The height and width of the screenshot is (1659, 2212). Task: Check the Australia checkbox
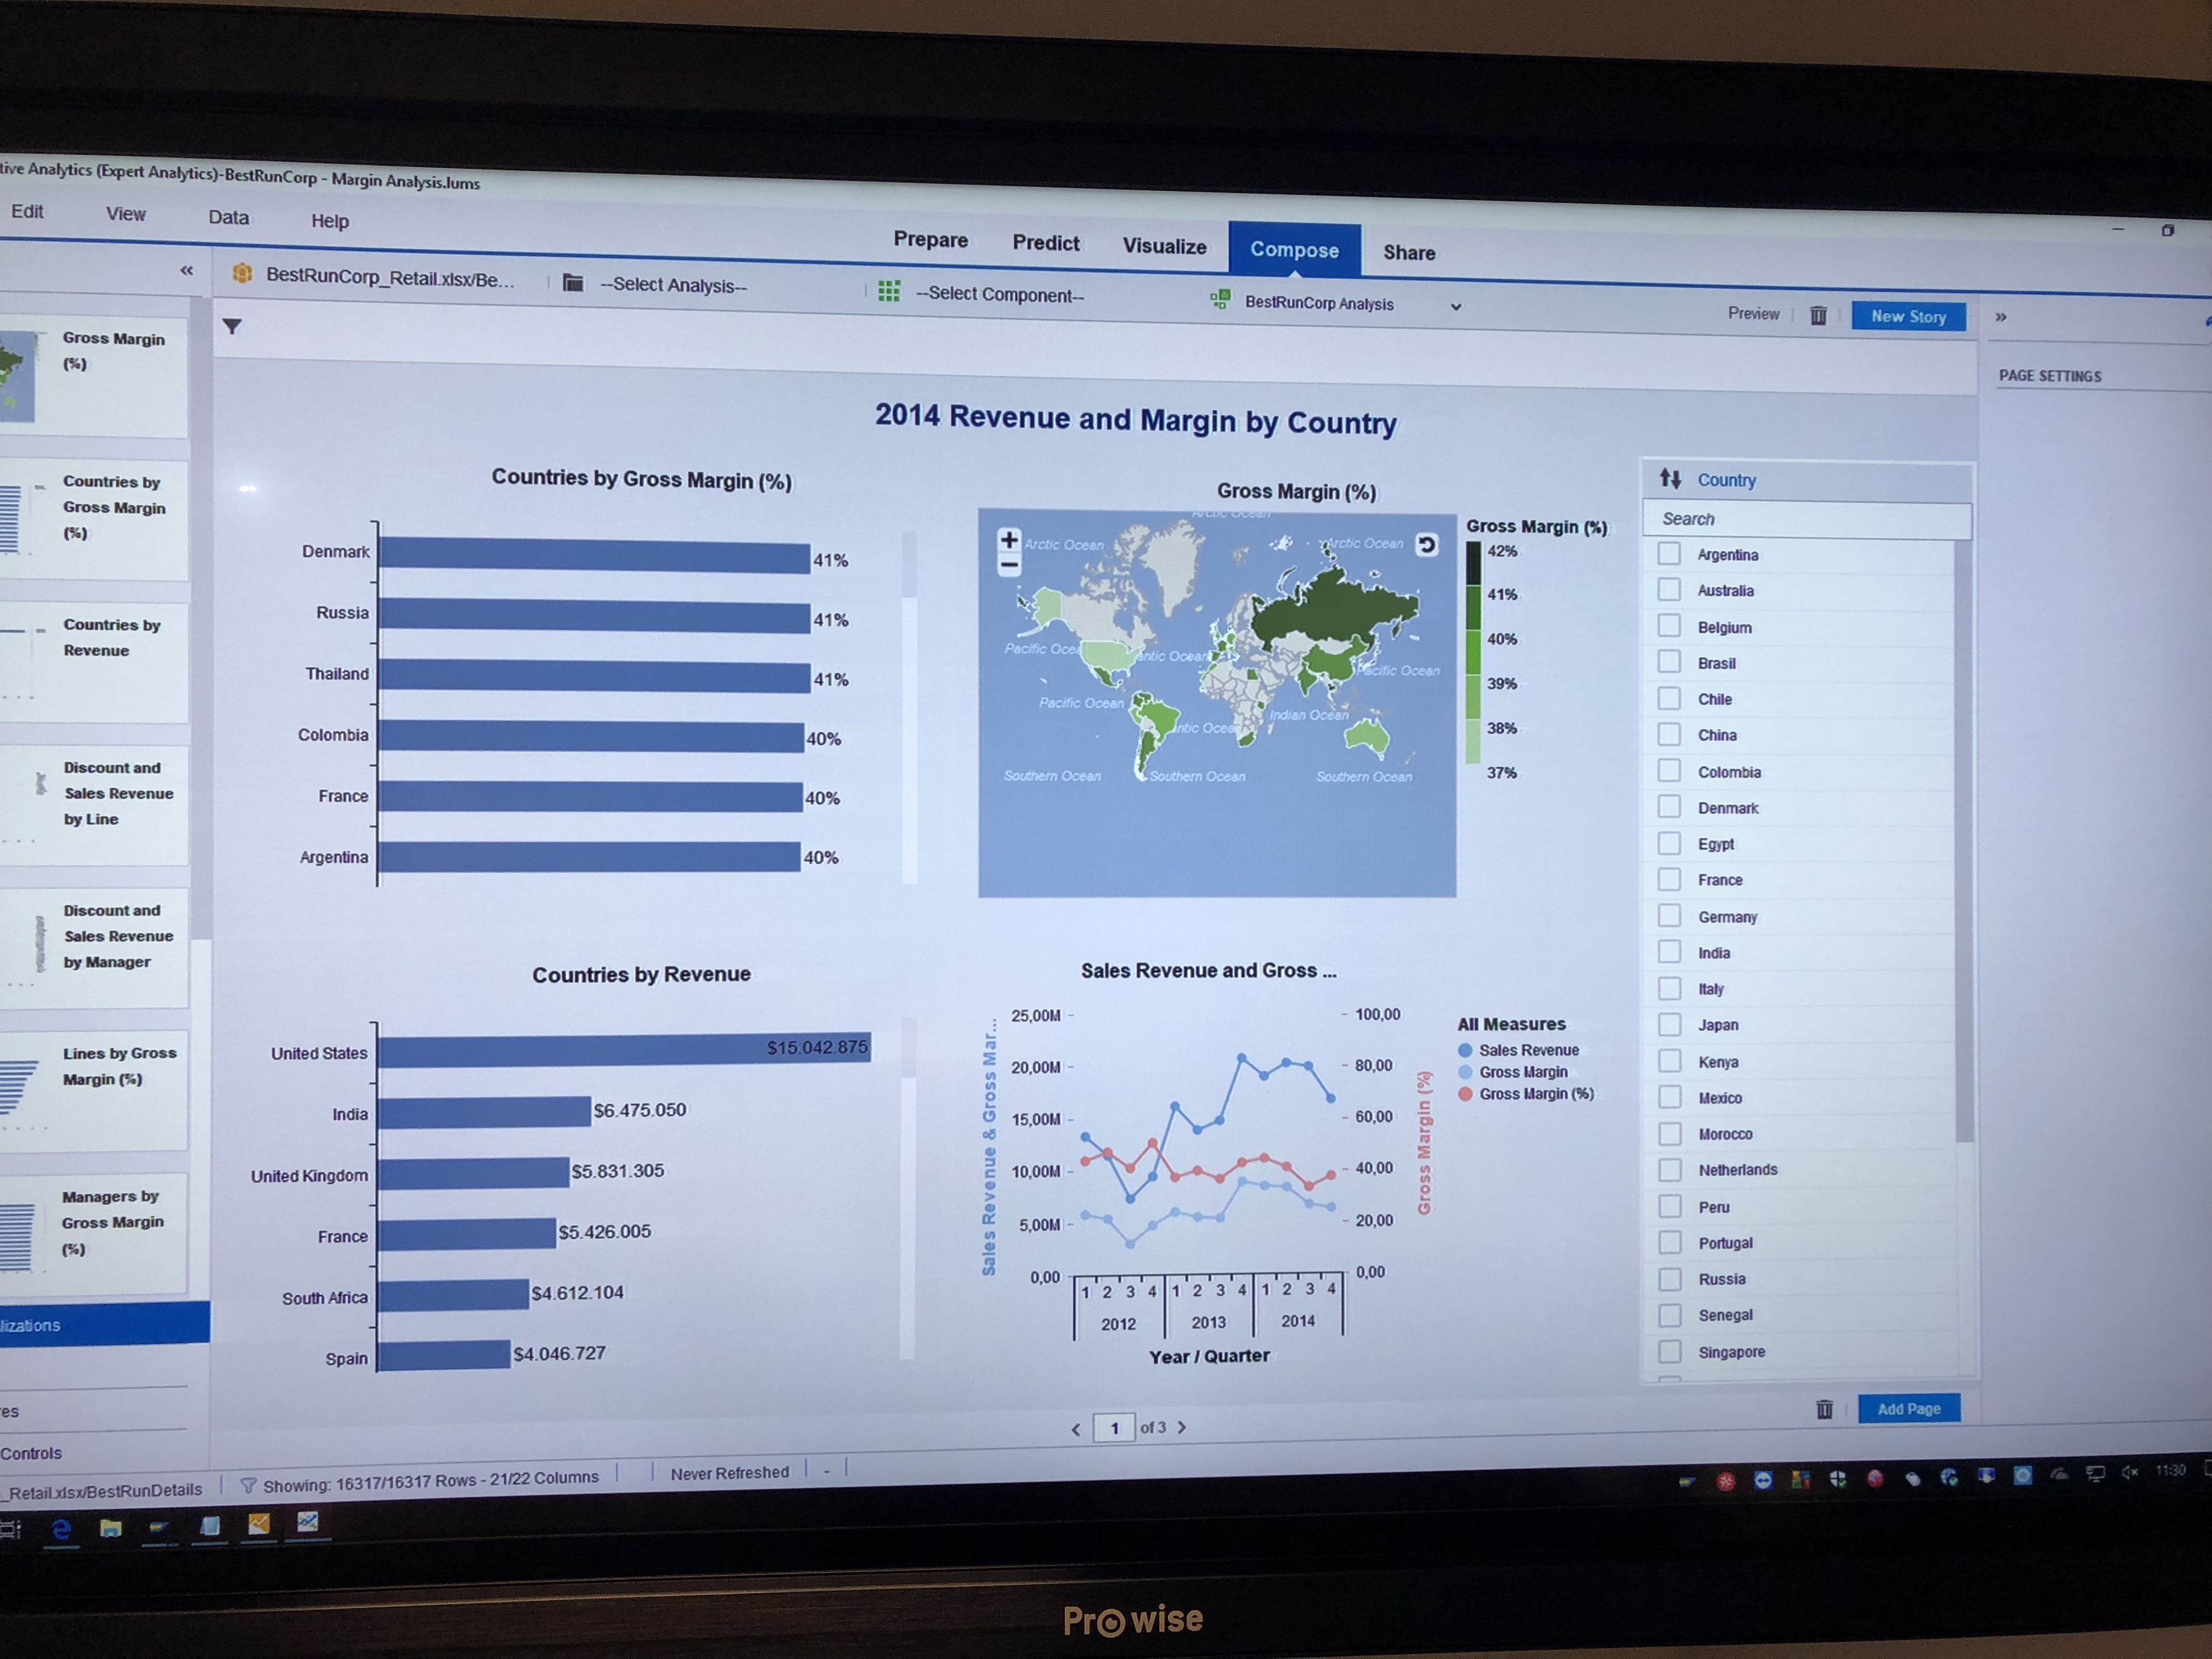point(1668,589)
